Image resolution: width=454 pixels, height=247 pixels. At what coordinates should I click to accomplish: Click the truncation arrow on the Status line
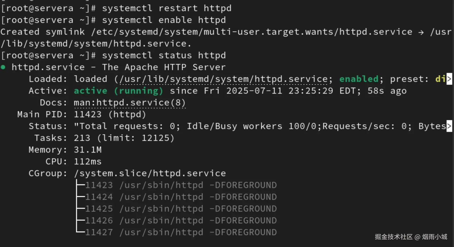tap(449, 126)
